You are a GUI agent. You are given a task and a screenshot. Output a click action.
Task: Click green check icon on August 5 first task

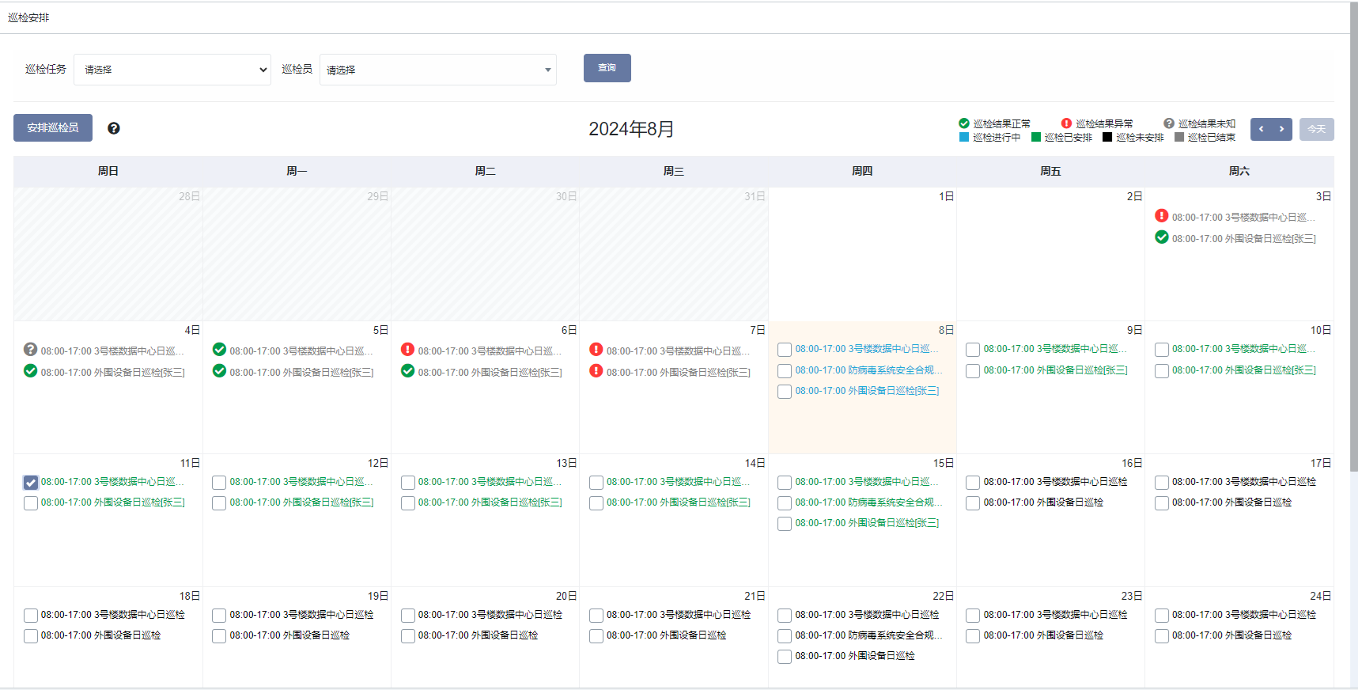click(x=219, y=350)
